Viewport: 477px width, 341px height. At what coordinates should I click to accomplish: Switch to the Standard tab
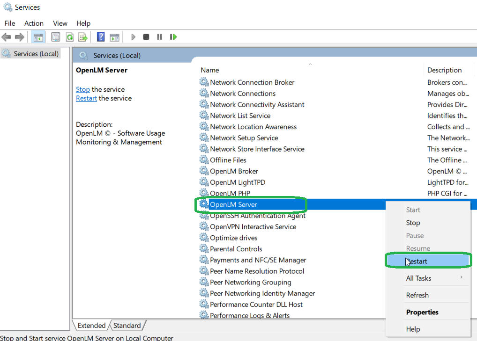(x=127, y=326)
